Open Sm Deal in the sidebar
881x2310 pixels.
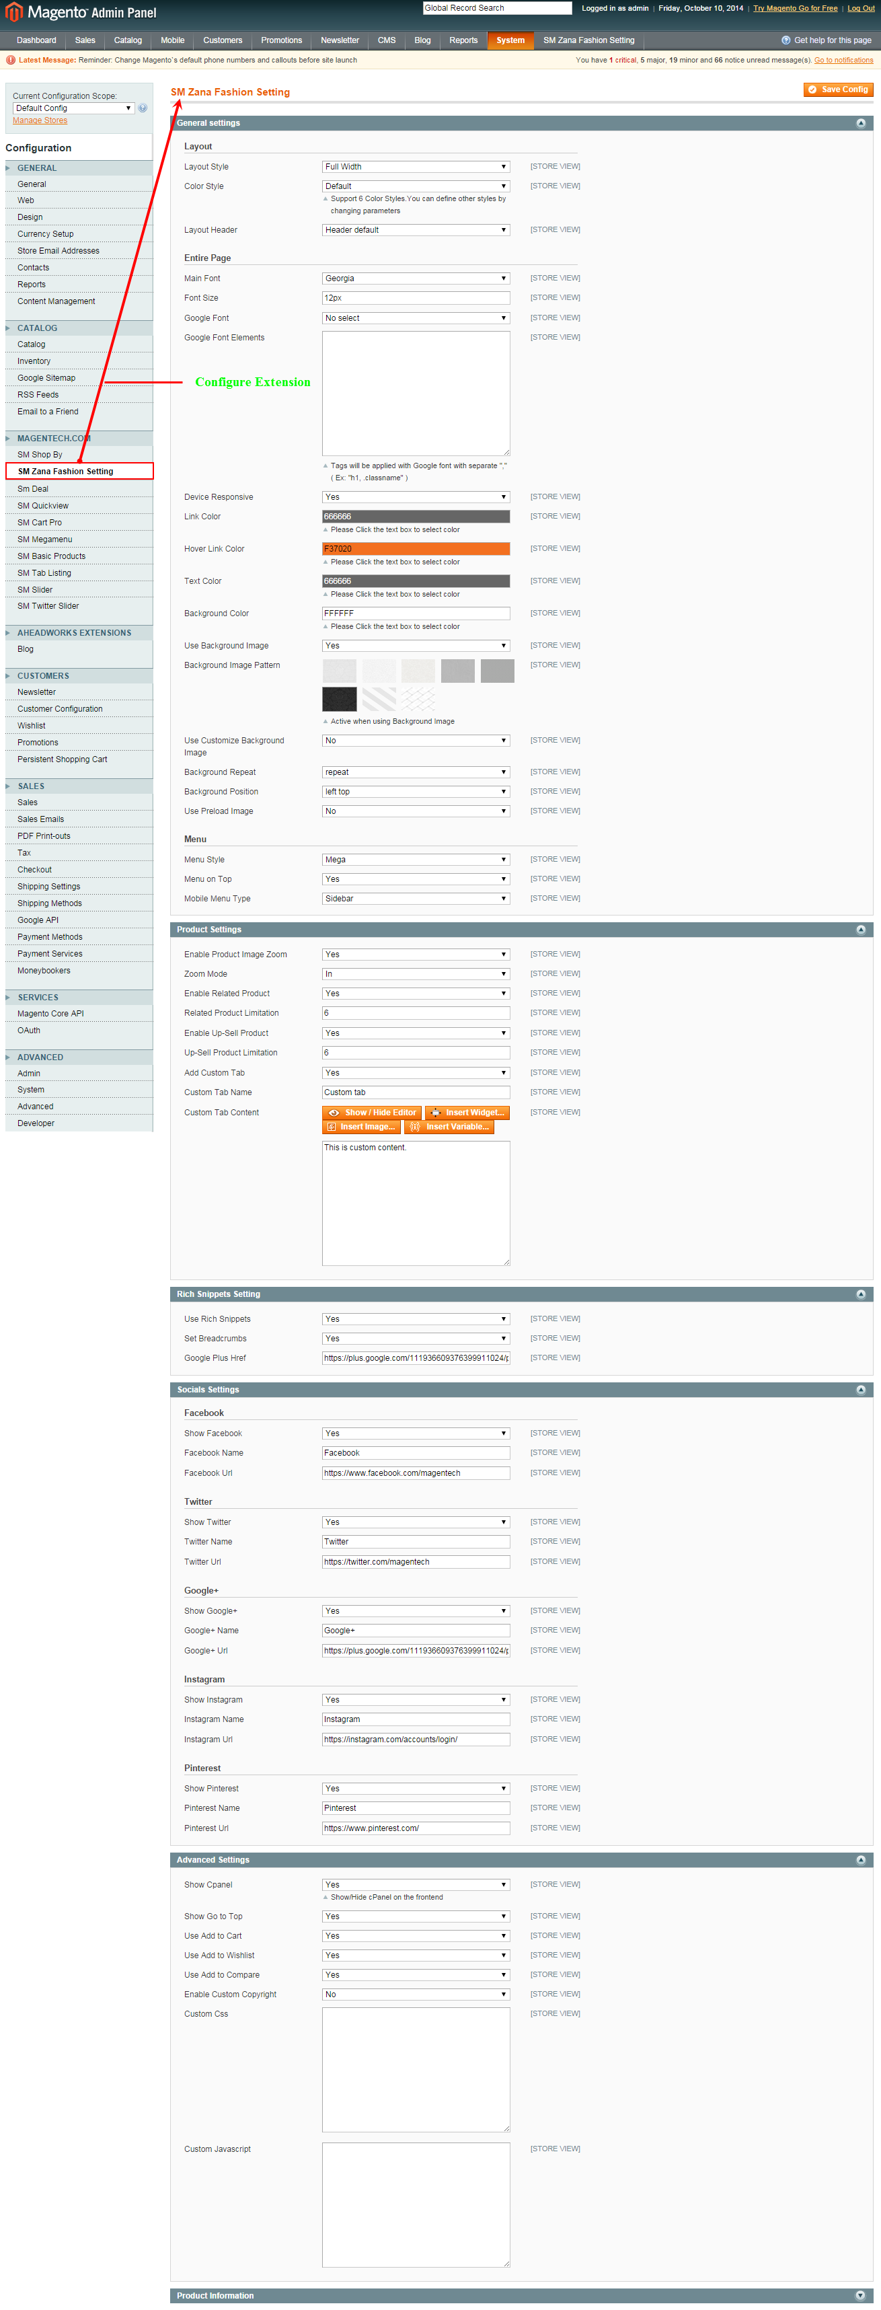[33, 489]
